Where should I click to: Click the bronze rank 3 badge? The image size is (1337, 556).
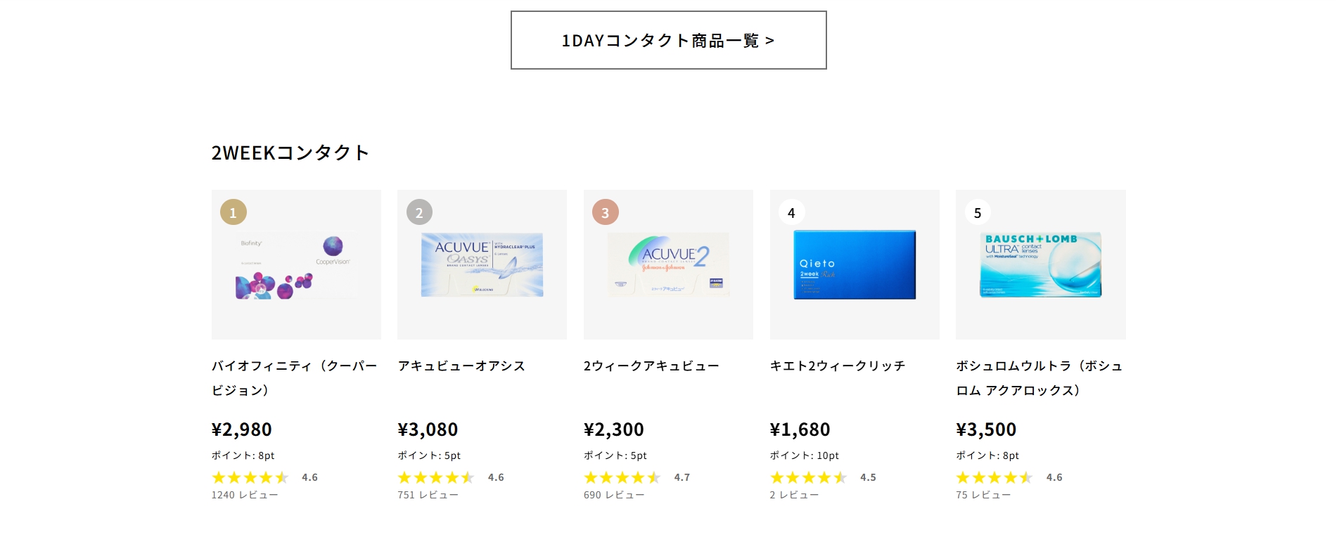point(606,212)
